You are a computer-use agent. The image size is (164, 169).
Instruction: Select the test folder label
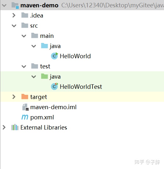[45, 66]
